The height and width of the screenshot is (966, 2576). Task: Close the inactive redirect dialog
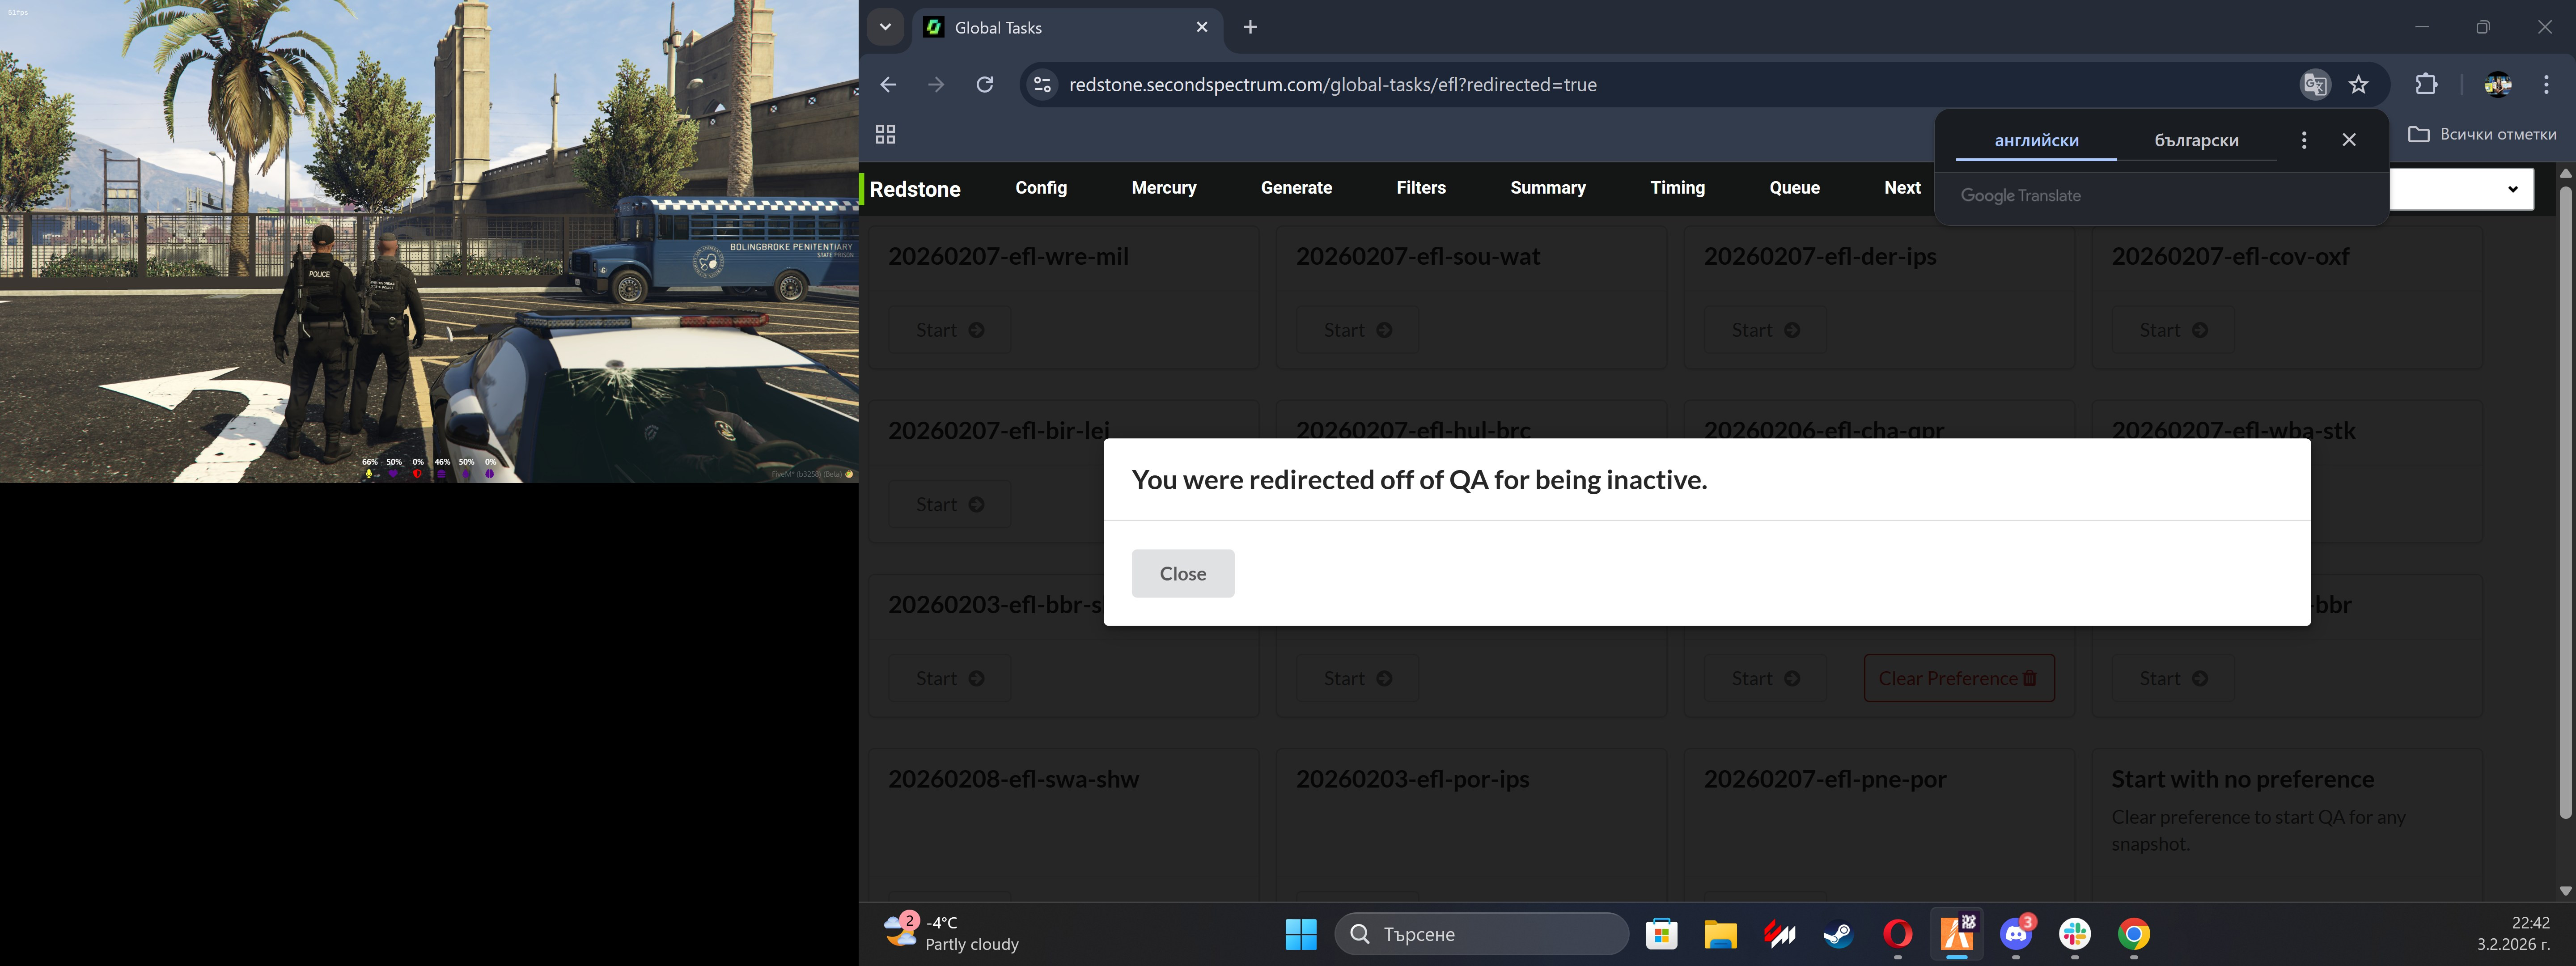1182,573
